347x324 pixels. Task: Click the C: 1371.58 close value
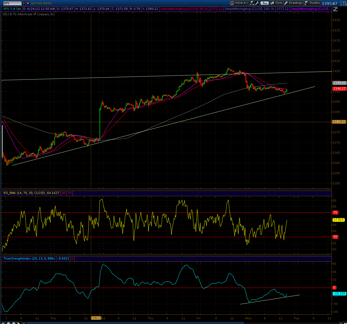tap(120, 9)
